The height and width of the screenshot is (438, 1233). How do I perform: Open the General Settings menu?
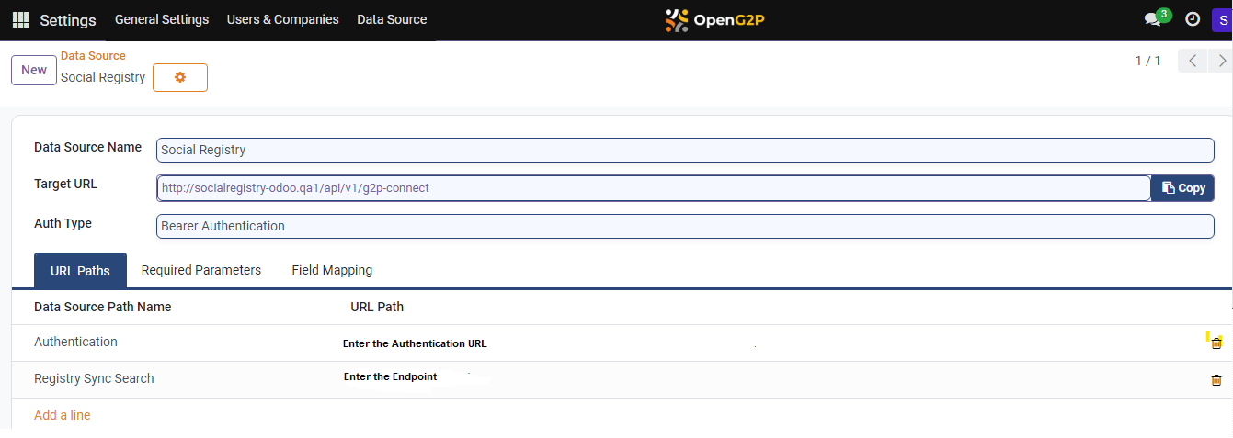pos(162,19)
